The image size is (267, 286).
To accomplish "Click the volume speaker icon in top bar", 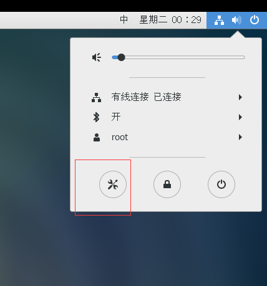I will click(x=236, y=20).
